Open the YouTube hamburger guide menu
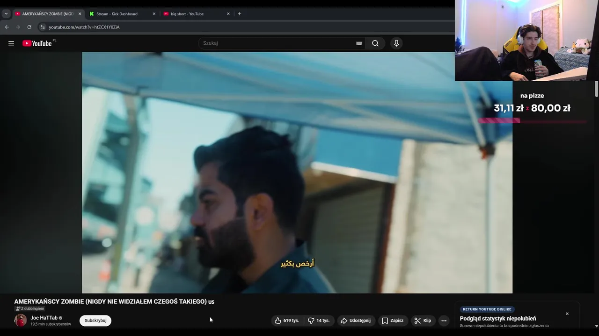Viewport: 599px width, 336px height. (11, 43)
